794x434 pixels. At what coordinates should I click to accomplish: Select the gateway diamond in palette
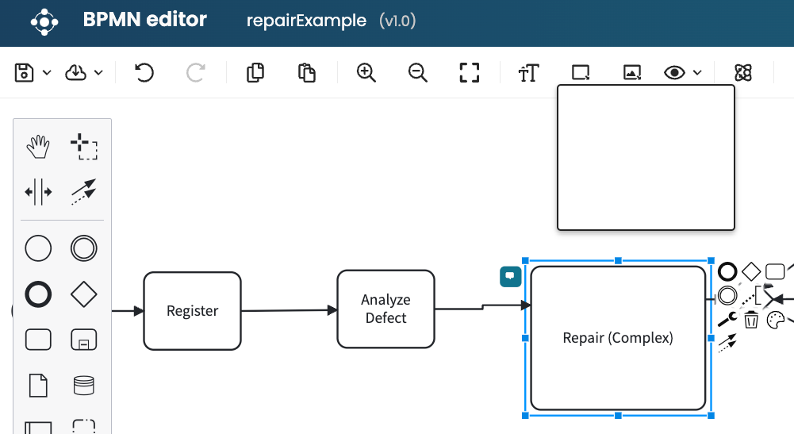83,294
